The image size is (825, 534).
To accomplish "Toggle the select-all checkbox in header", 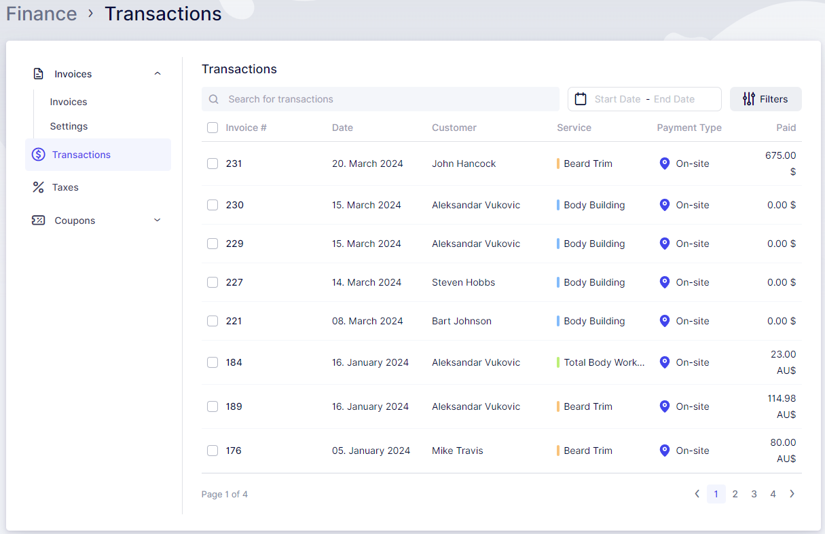I will [x=213, y=128].
